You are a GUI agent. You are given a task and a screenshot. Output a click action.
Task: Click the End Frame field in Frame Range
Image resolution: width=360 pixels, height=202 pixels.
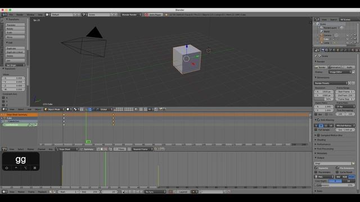pos(345,95)
